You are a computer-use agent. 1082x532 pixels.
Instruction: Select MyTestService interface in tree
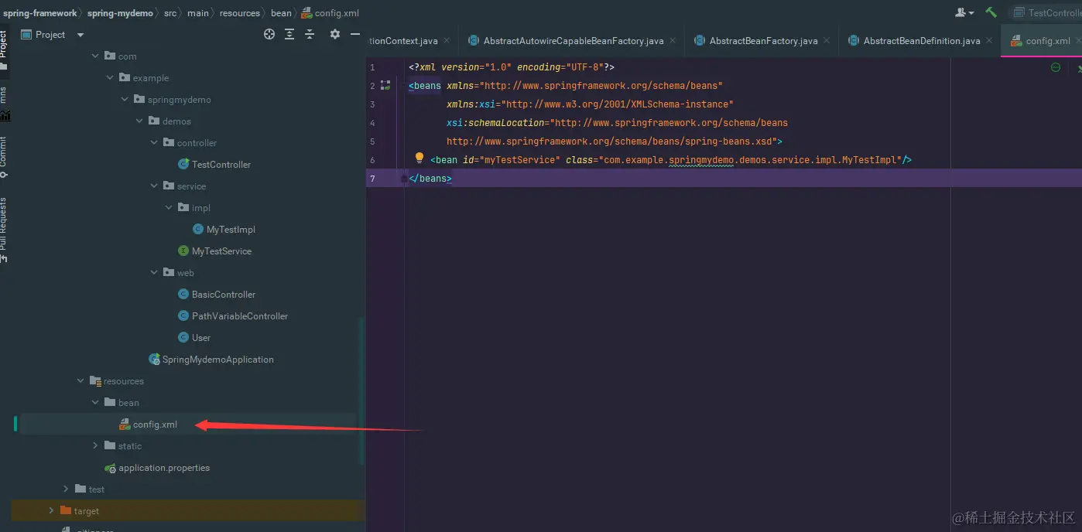pyautogui.click(x=214, y=251)
